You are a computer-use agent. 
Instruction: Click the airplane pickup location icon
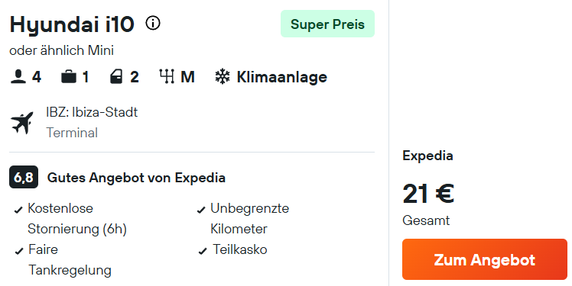click(x=22, y=123)
